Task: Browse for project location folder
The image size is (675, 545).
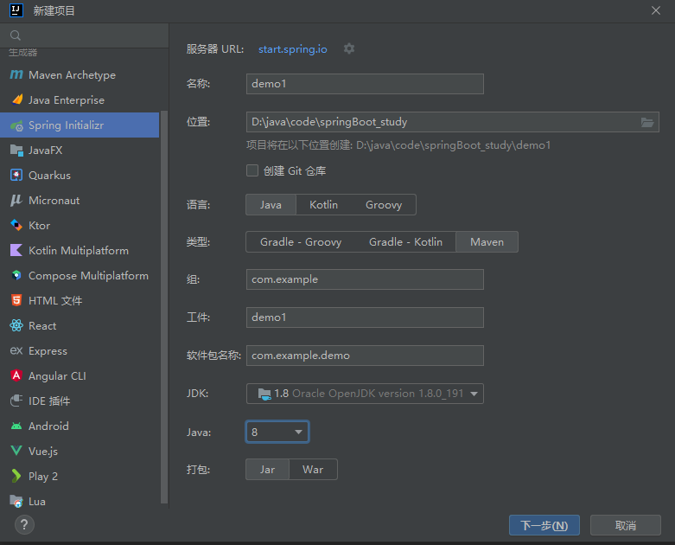Action: (647, 122)
